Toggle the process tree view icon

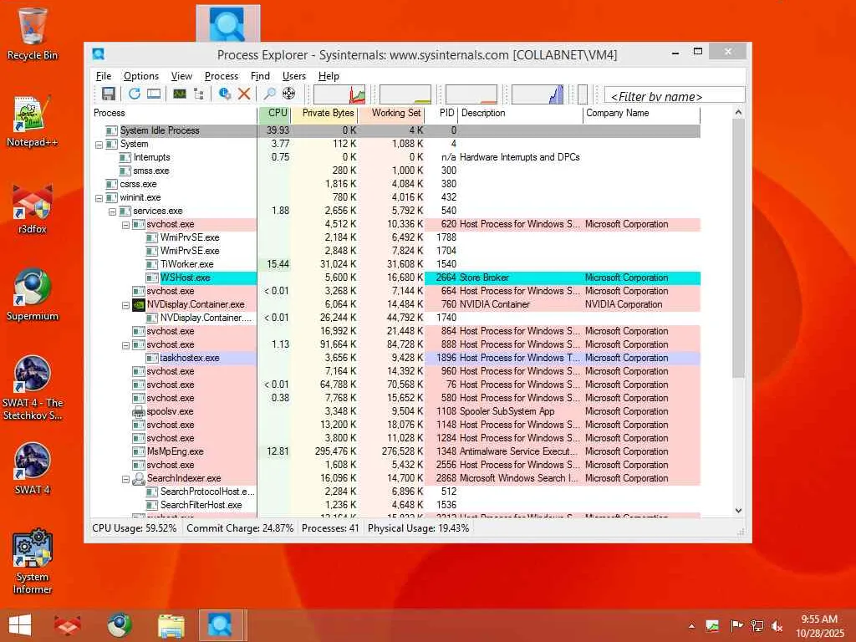199,94
